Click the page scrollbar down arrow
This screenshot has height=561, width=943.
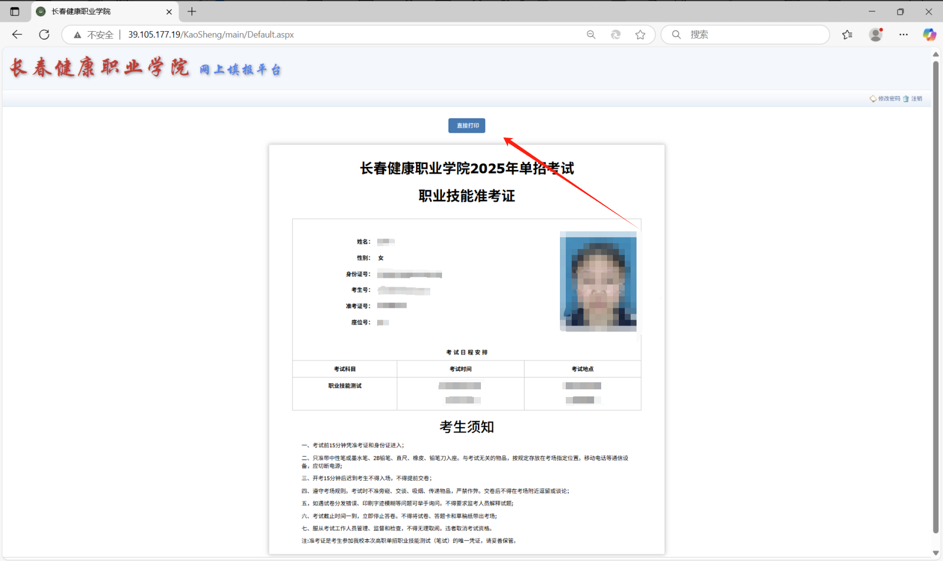pos(935,553)
